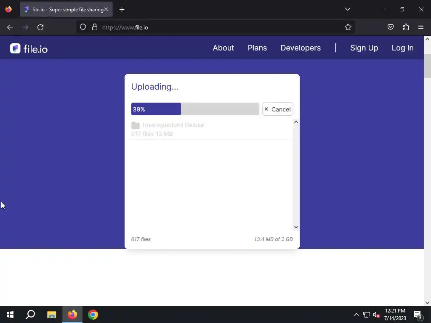Open a new tab with plus icon
The image size is (431, 323).
[x=122, y=10]
